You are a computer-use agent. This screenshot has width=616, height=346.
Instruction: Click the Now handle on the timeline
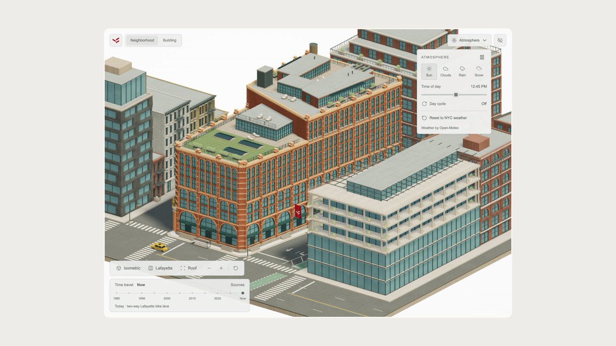243,293
